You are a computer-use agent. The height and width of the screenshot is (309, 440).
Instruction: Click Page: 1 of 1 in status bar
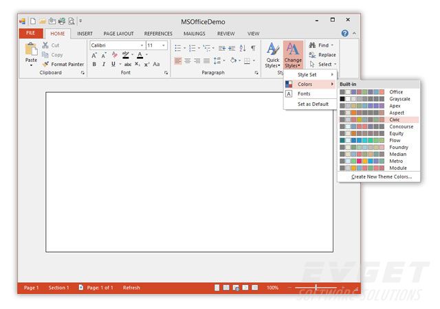pyautogui.click(x=100, y=288)
